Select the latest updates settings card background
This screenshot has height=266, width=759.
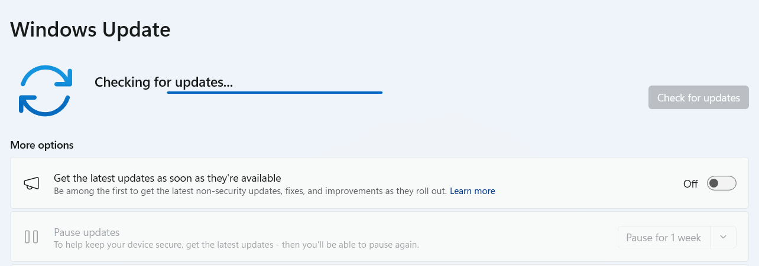pos(379,183)
